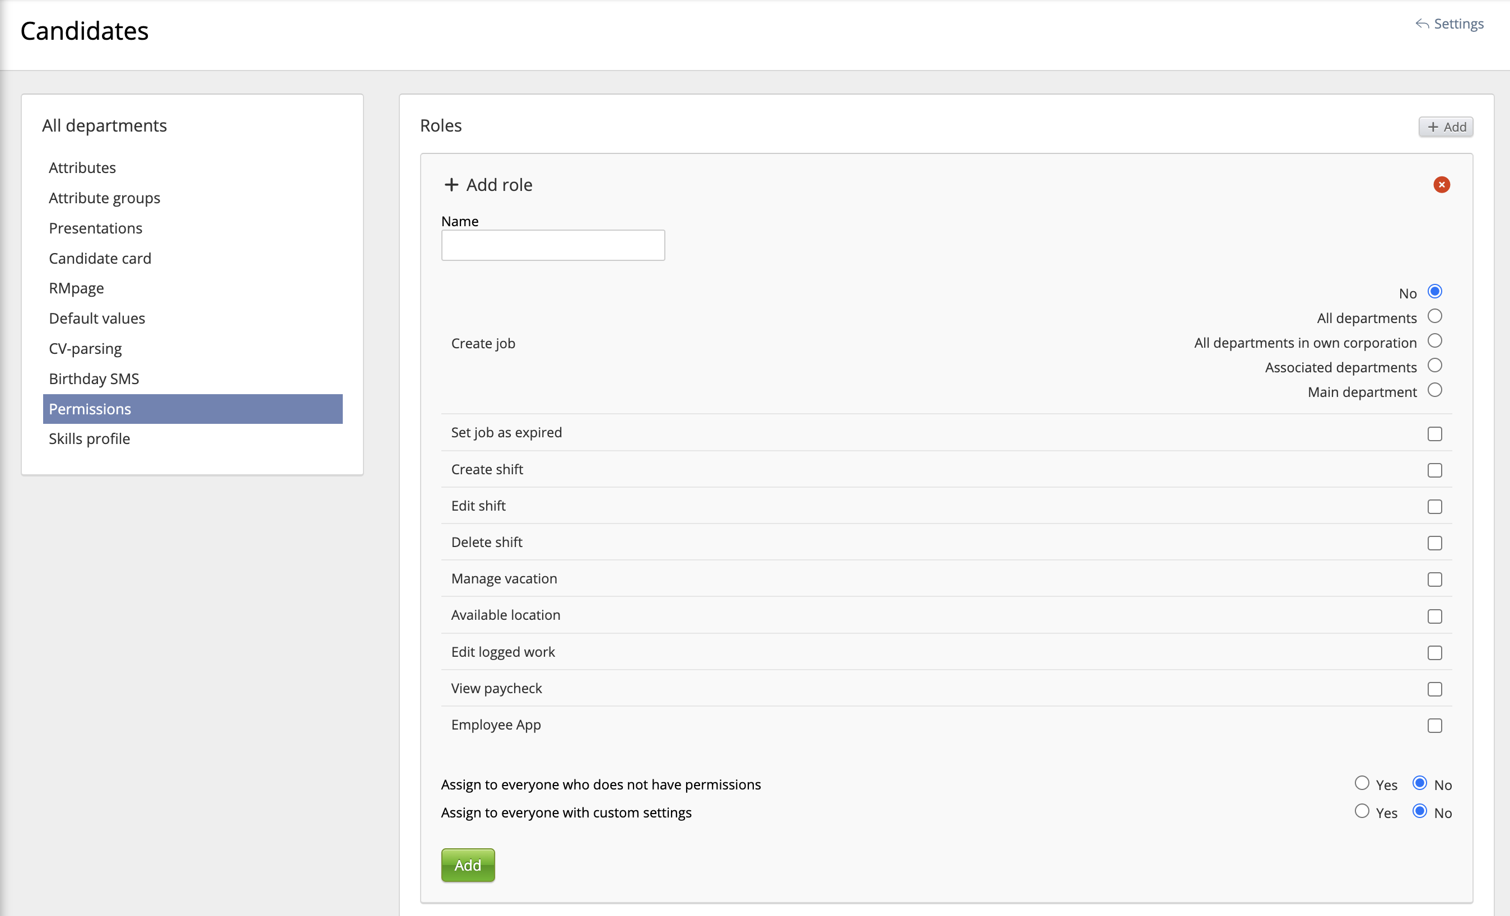This screenshot has height=916, width=1510.
Task: Enable the View paycheck checkbox
Action: (x=1434, y=689)
